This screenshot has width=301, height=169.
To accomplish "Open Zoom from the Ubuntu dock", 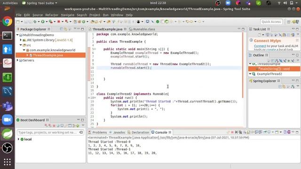I will pos(8,120).
